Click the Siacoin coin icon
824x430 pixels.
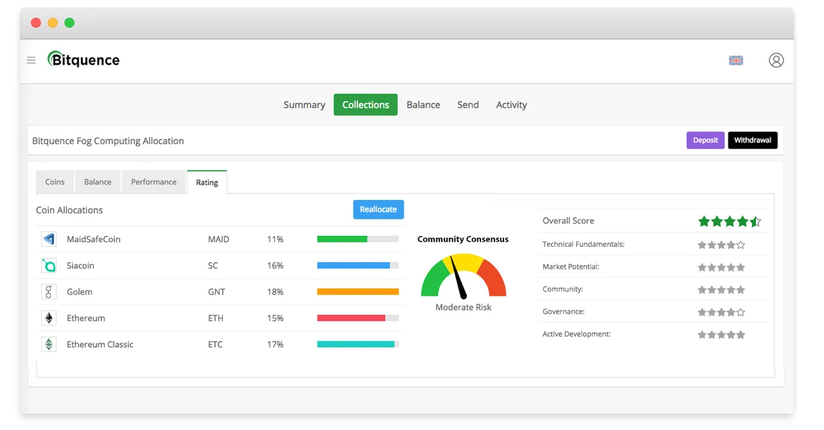point(49,265)
